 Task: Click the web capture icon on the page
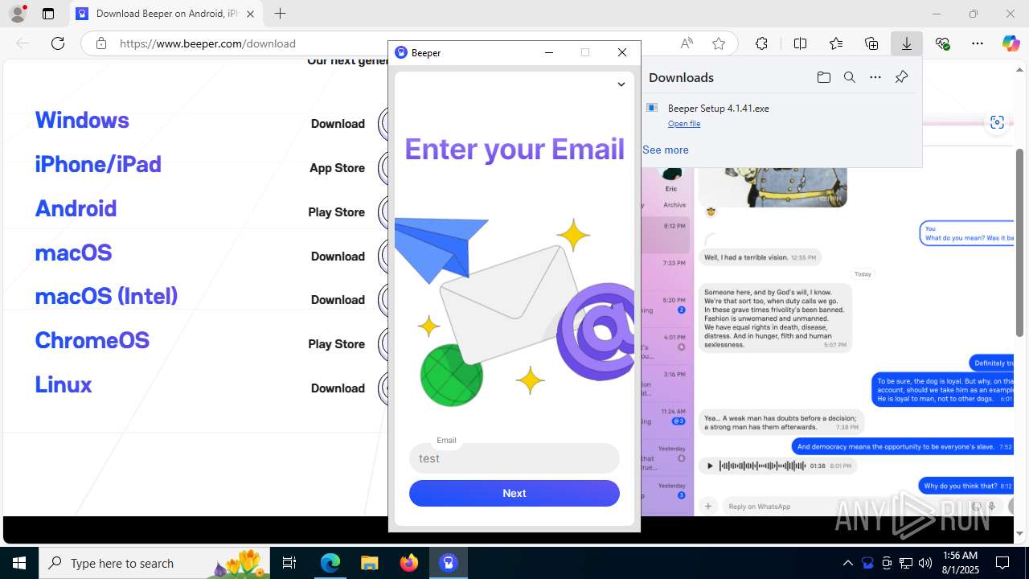pos(997,122)
